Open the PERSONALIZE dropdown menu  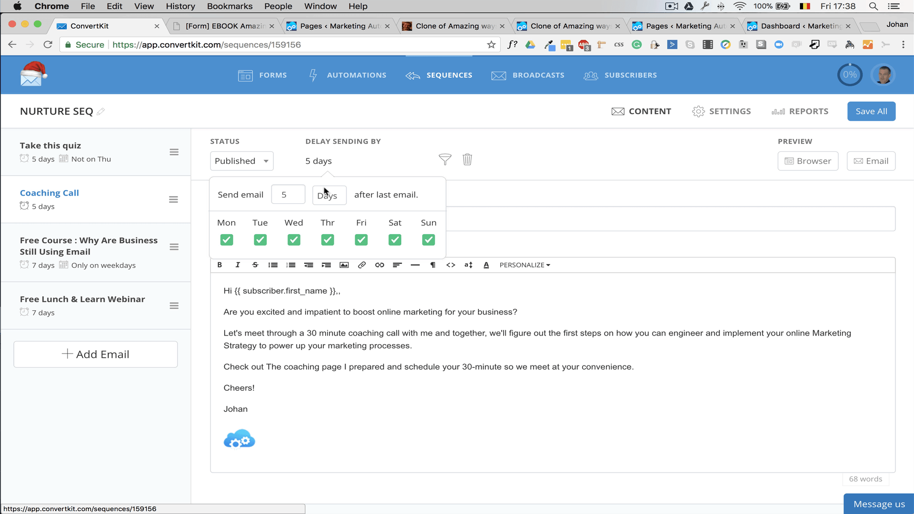(x=525, y=265)
